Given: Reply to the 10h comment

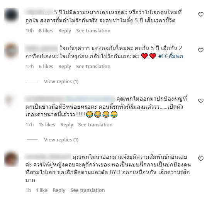Looking at the screenshot, I should click(x=65, y=31).
